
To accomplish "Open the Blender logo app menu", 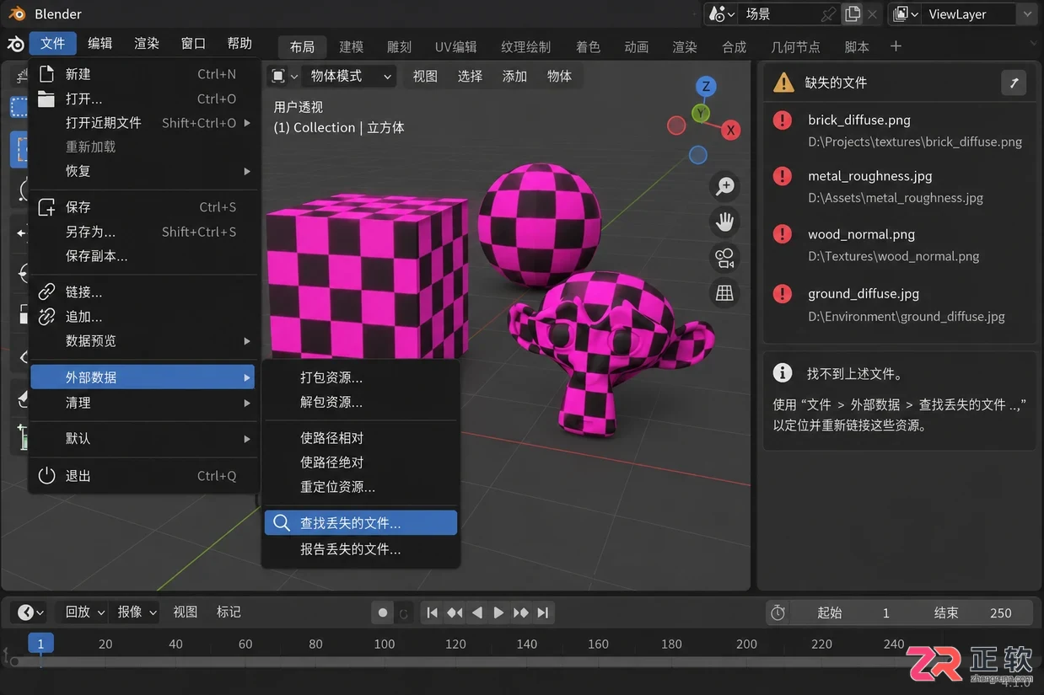I will coord(16,44).
